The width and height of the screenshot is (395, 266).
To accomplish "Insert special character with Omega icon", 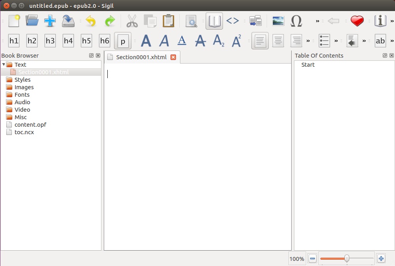I will pos(296,21).
